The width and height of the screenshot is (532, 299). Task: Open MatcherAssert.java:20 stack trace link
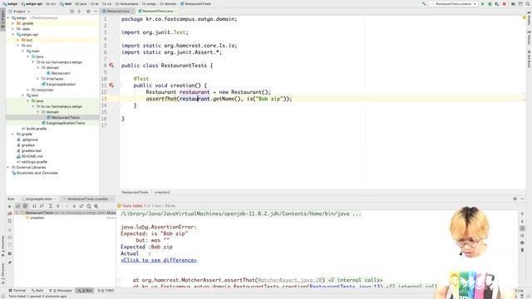tap(290, 280)
